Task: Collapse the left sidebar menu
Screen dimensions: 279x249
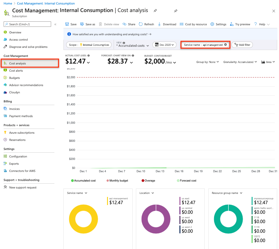Action: pos(55,24)
